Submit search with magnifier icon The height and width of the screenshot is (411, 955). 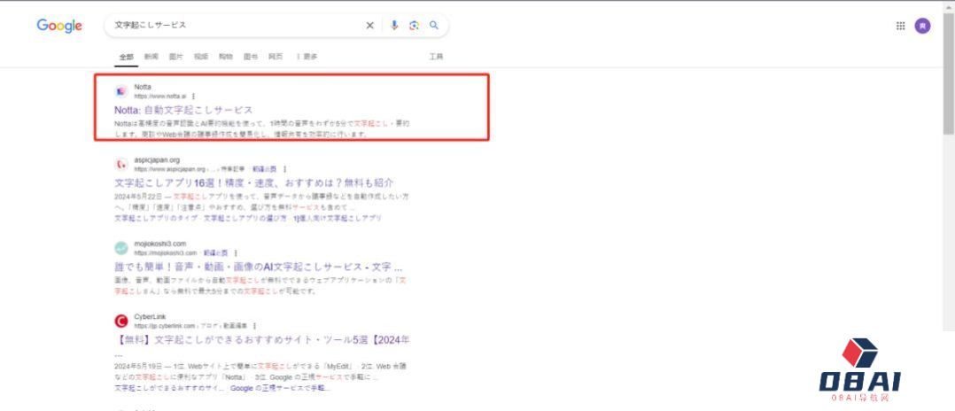(x=434, y=26)
